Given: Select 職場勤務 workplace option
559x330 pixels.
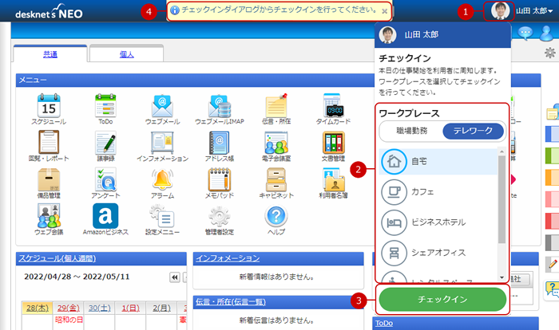Looking at the screenshot, I should tap(412, 131).
